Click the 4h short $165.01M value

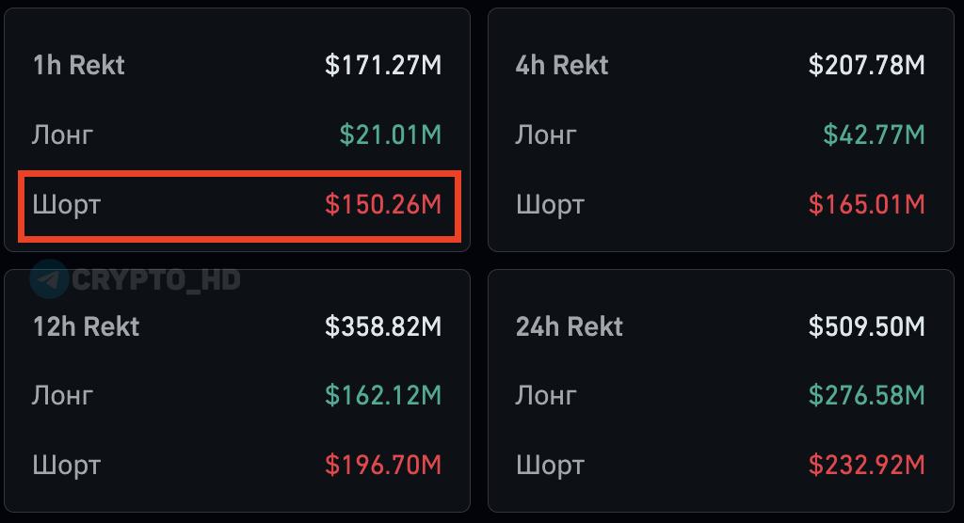click(867, 204)
